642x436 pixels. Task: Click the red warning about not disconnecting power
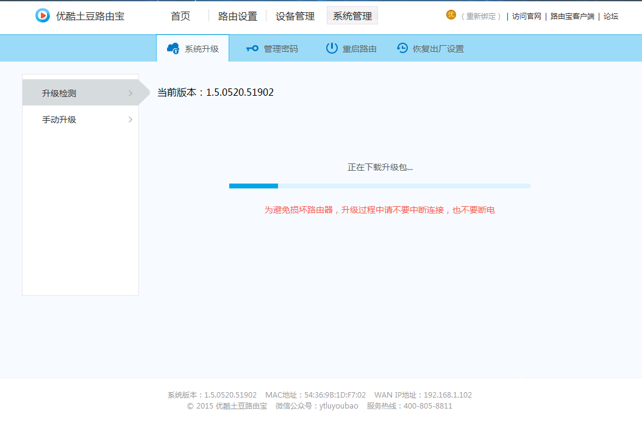(x=380, y=210)
